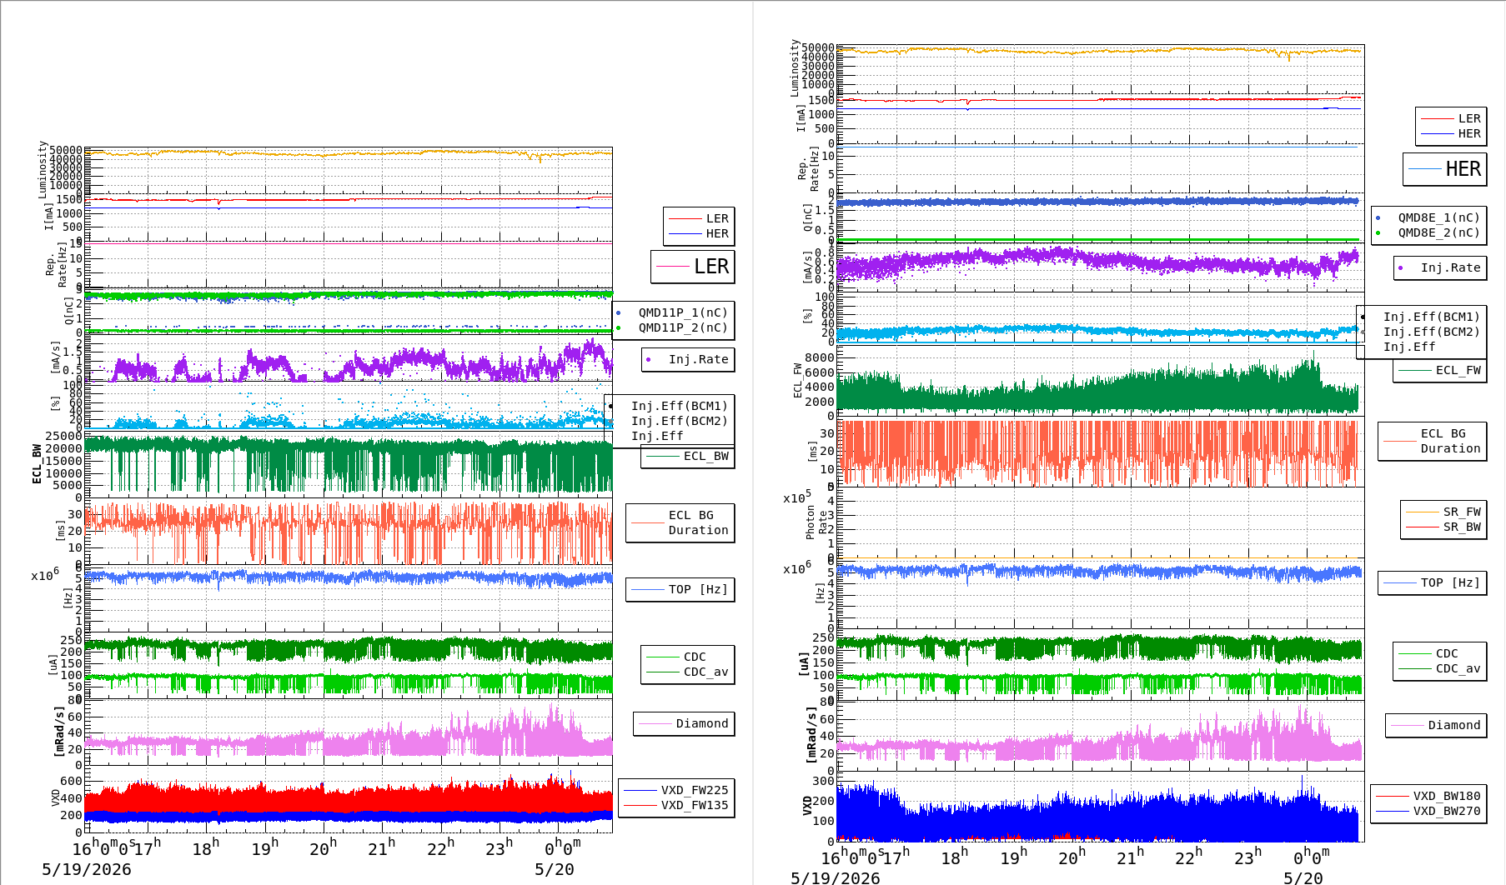Click Inj.Eff(BCM1) legend in left plot

(x=679, y=406)
